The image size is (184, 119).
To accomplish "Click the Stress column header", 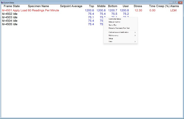I will click(x=138, y=6).
